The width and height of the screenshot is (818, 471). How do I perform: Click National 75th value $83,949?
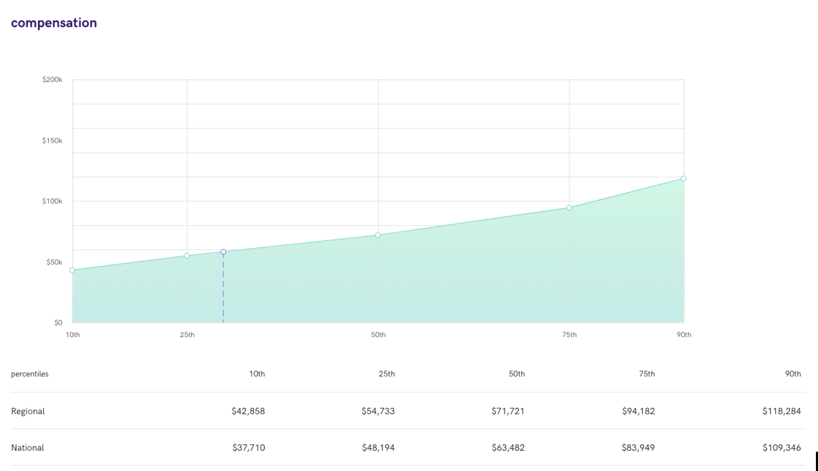pyautogui.click(x=638, y=448)
